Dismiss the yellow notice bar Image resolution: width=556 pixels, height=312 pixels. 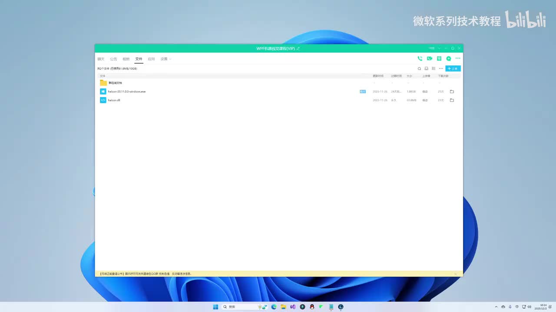456,274
